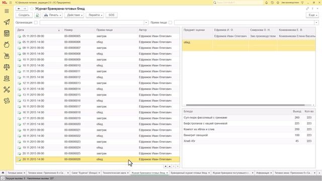Go forward with the right arrow
The image size is (322, 181).
pyautogui.click(x=25, y=9)
